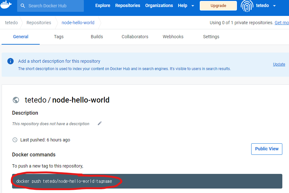
Task: Click the clock icon beside Last pushed
Action: [15, 140]
